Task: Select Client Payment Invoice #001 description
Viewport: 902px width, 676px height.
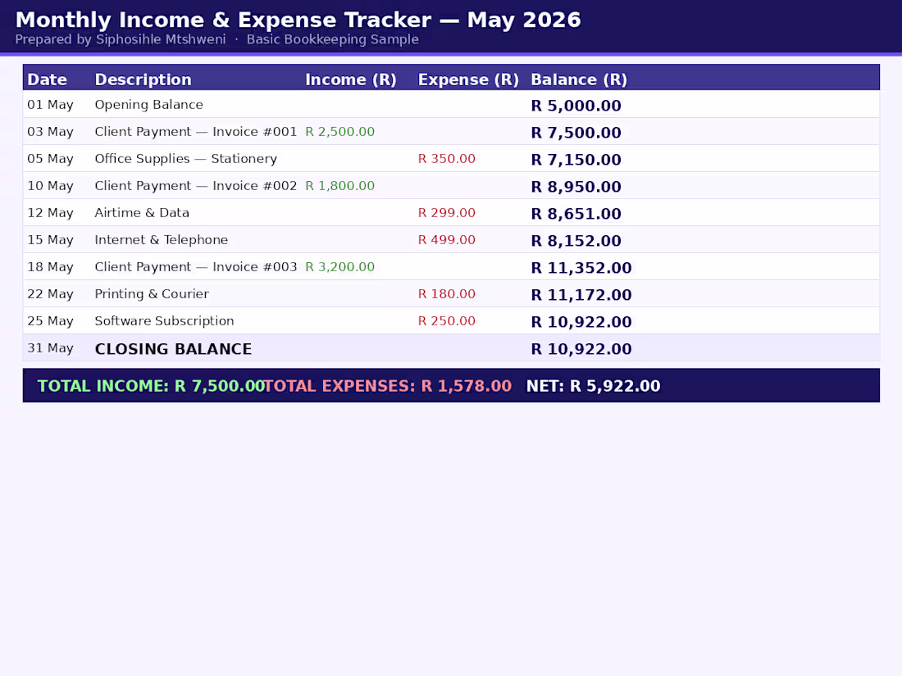Action: [196, 132]
